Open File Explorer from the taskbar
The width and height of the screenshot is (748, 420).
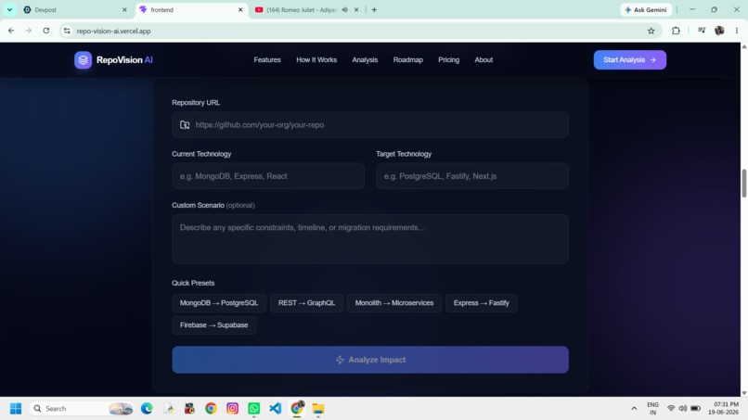pyautogui.click(x=318, y=409)
